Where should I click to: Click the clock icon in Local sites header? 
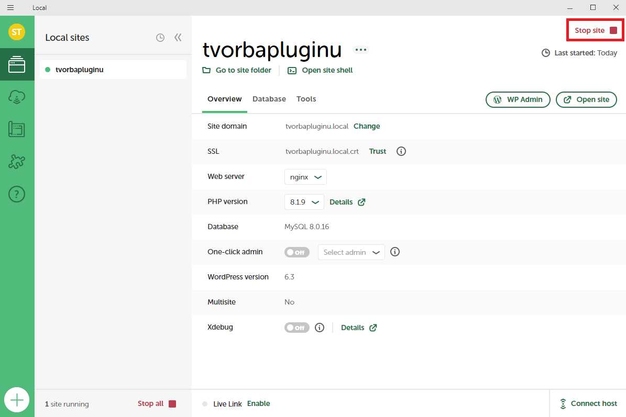tap(160, 37)
